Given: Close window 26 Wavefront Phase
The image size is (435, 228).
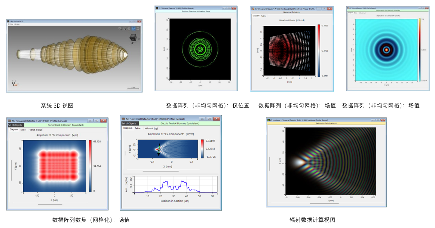Looking at the screenshot, I should [x=330, y=9].
